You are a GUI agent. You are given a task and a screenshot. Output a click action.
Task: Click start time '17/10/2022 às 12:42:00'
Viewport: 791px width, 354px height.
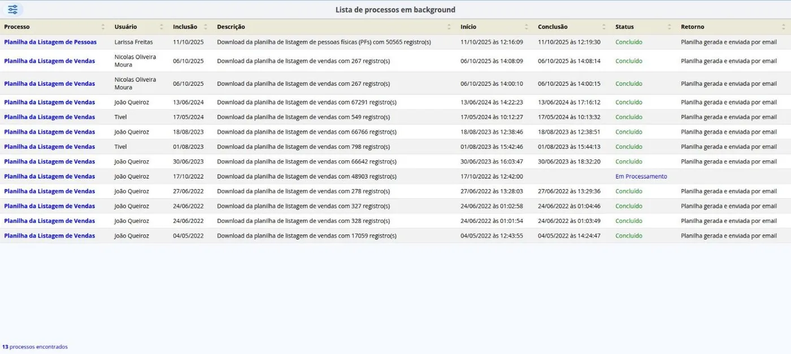click(x=492, y=177)
